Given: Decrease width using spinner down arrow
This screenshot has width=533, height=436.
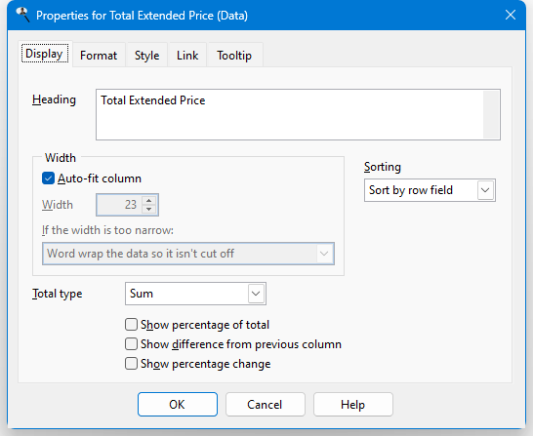Looking at the screenshot, I should [149, 209].
